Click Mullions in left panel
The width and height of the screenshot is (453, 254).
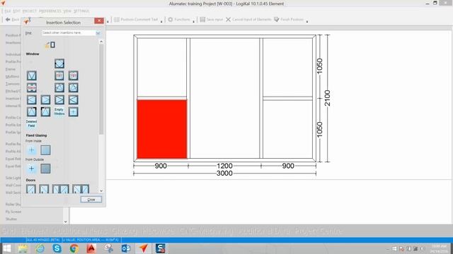click(x=13, y=76)
